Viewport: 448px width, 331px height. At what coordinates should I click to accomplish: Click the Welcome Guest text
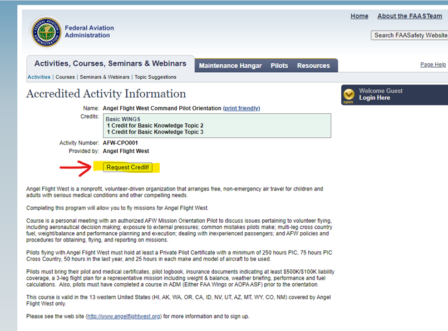[381, 91]
